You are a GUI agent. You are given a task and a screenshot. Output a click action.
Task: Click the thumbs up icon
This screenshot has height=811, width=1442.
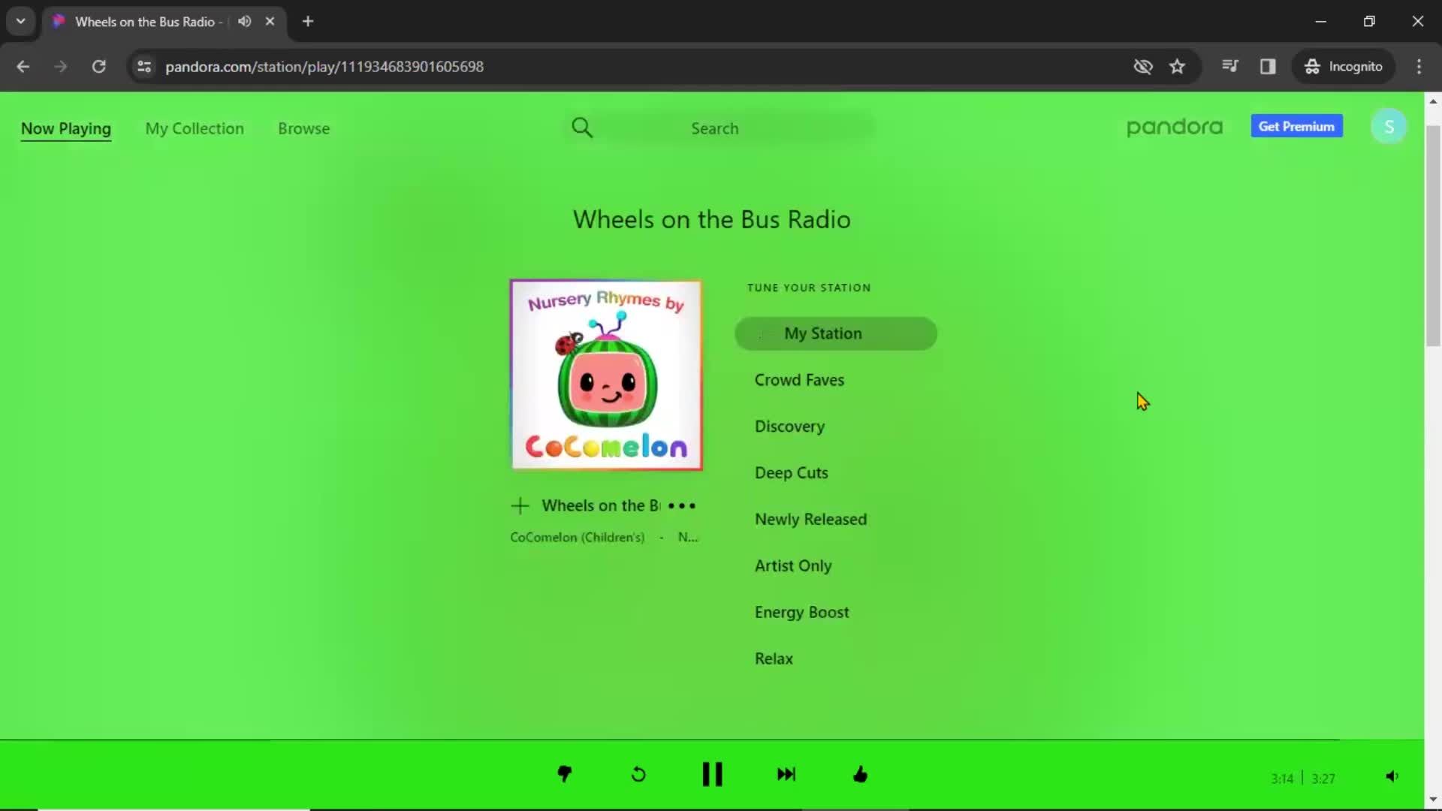click(861, 774)
